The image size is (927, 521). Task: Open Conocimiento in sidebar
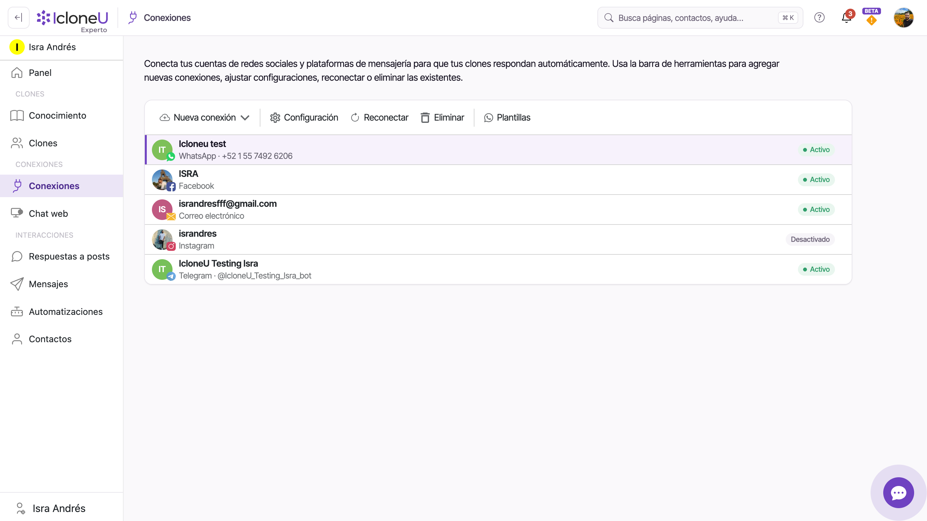tap(61, 115)
